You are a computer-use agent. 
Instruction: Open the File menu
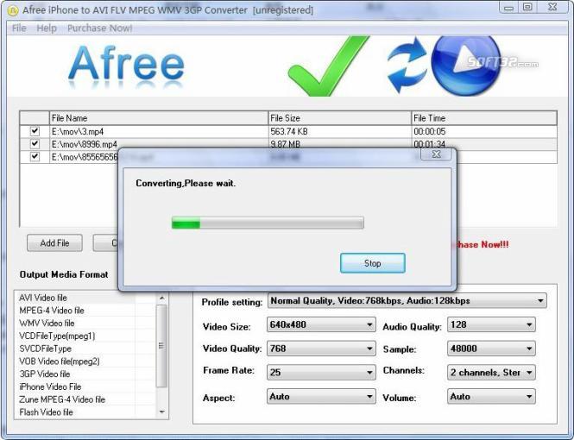(x=19, y=28)
